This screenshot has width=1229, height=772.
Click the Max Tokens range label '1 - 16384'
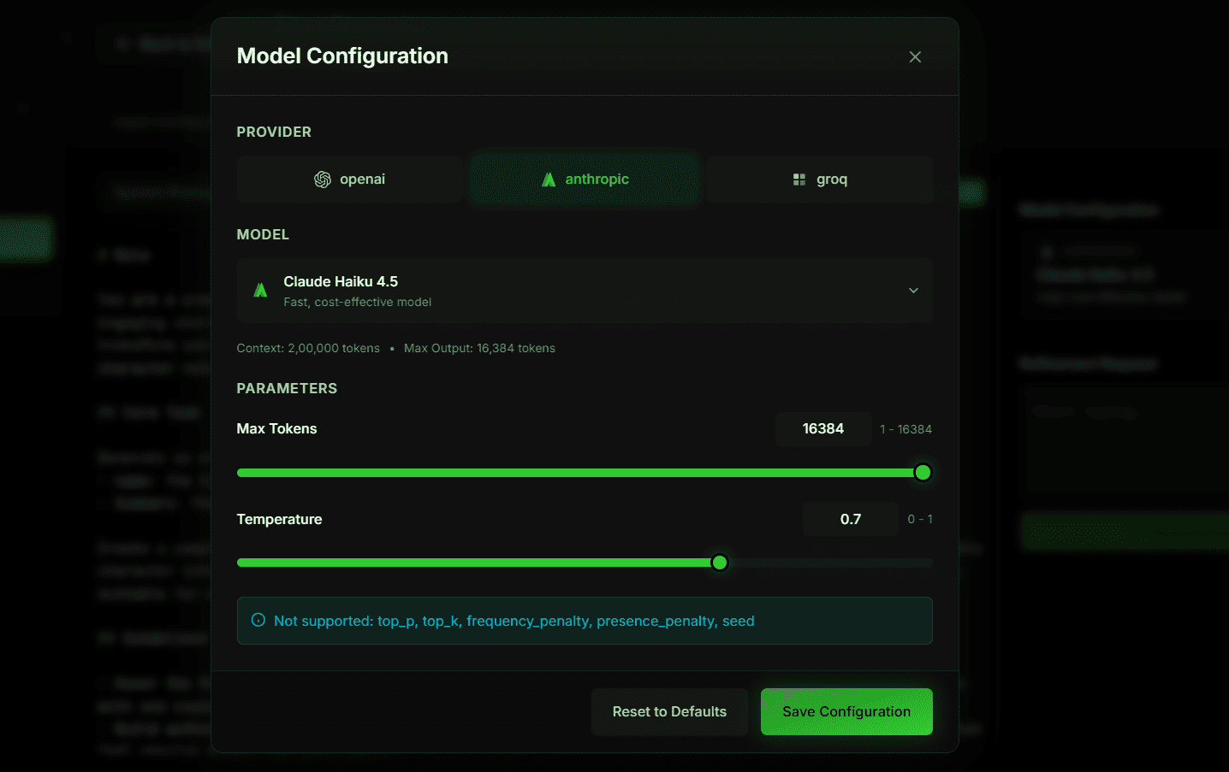(x=905, y=429)
